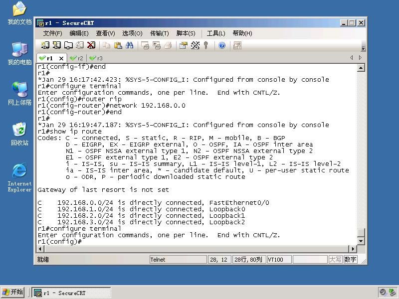This screenshot has width=399, height=299.
Task: Open the 查看(V) menu
Action: point(105,33)
